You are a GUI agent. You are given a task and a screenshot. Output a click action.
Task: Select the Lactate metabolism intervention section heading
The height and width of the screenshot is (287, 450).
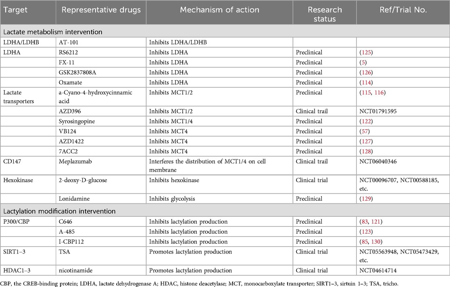pyautogui.click(x=225, y=31)
